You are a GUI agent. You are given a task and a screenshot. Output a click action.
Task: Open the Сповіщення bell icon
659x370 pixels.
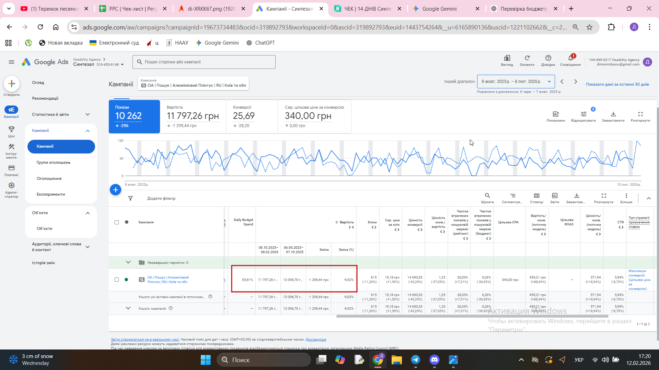[x=570, y=58]
